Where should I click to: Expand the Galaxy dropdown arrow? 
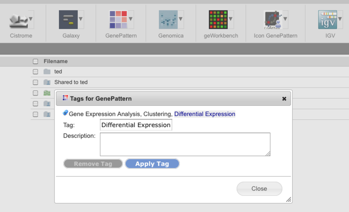tap(81, 19)
